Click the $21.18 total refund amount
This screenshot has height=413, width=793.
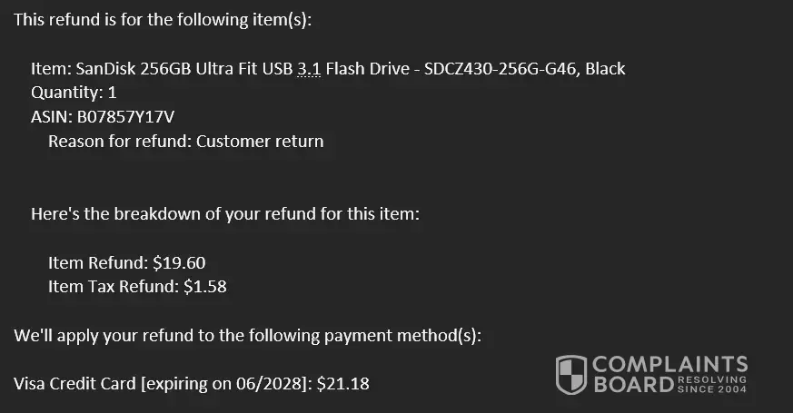(x=343, y=384)
